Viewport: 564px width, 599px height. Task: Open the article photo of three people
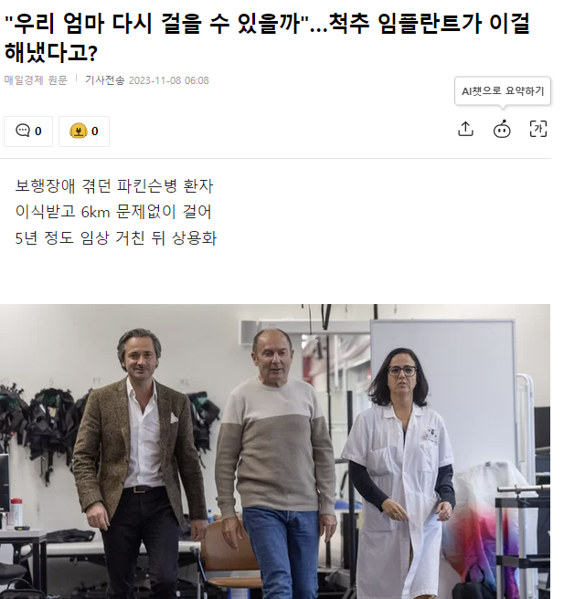[275, 452]
